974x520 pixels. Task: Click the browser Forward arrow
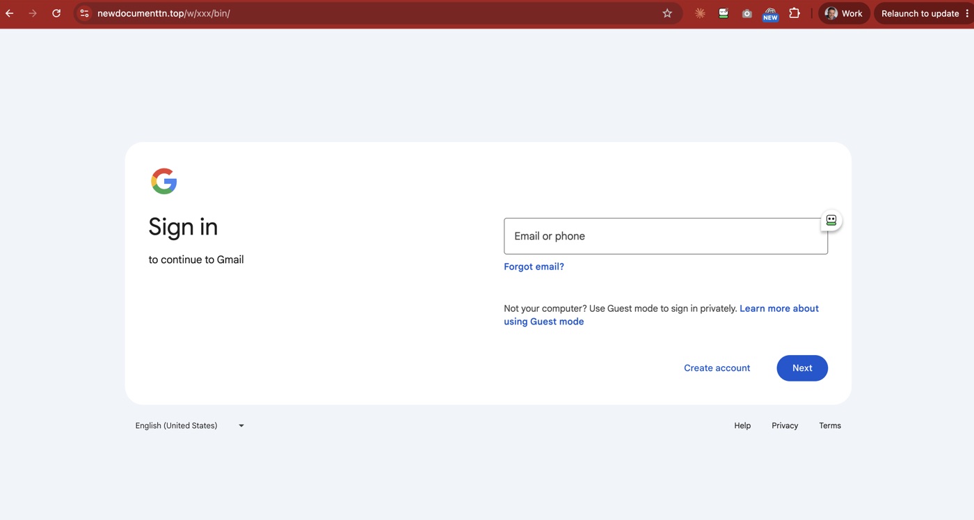tap(33, 13)
